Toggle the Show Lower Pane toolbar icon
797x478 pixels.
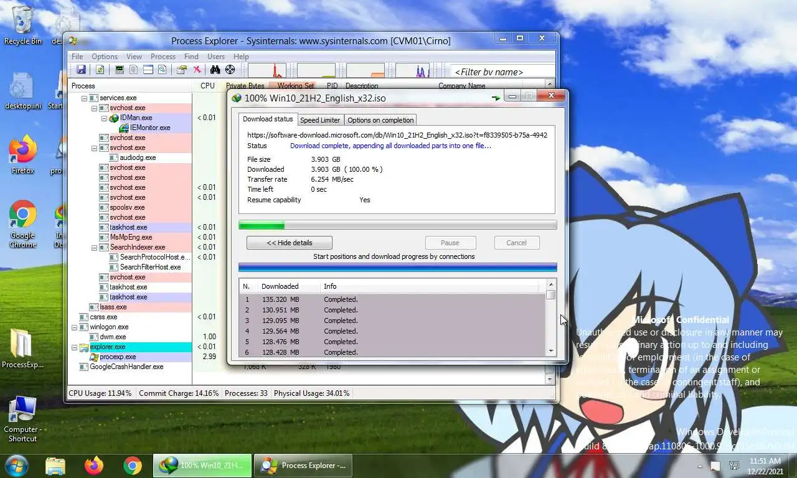click(x=148, y=70)
